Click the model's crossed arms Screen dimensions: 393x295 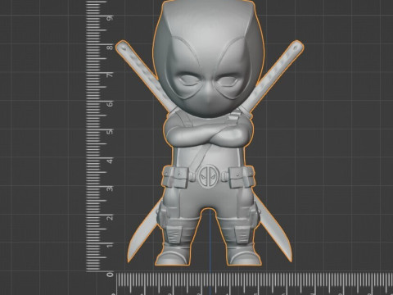coord(208,134)
